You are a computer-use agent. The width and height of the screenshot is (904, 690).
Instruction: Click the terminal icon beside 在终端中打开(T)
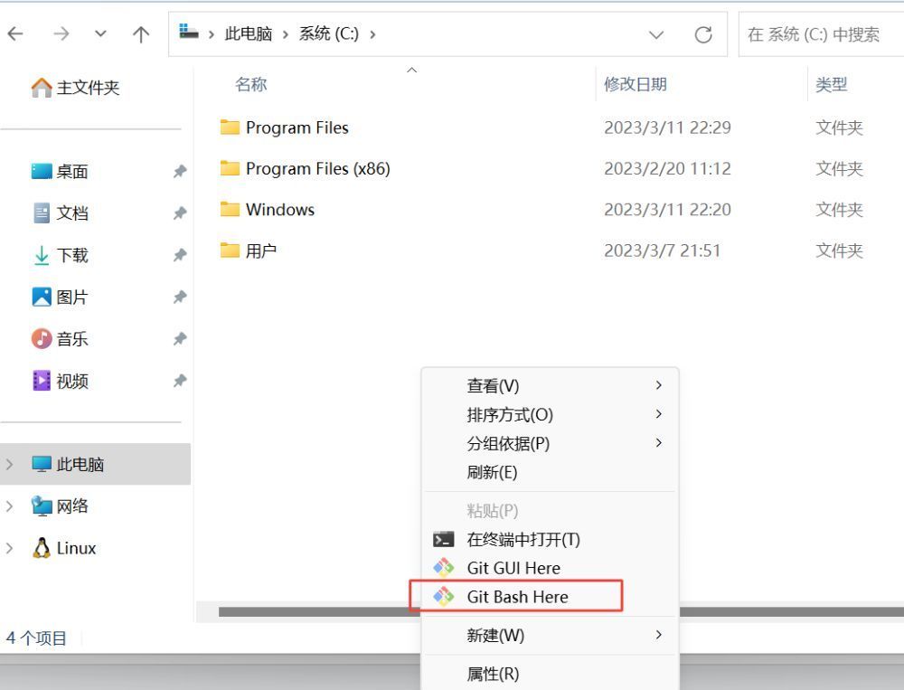coord(443,539)
